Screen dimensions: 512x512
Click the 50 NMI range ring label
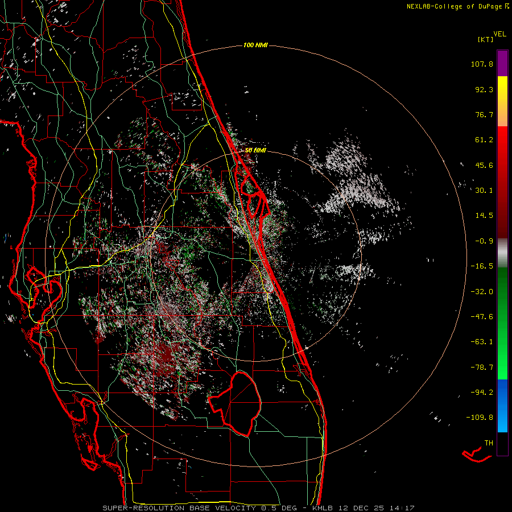(x=255, y=150)
